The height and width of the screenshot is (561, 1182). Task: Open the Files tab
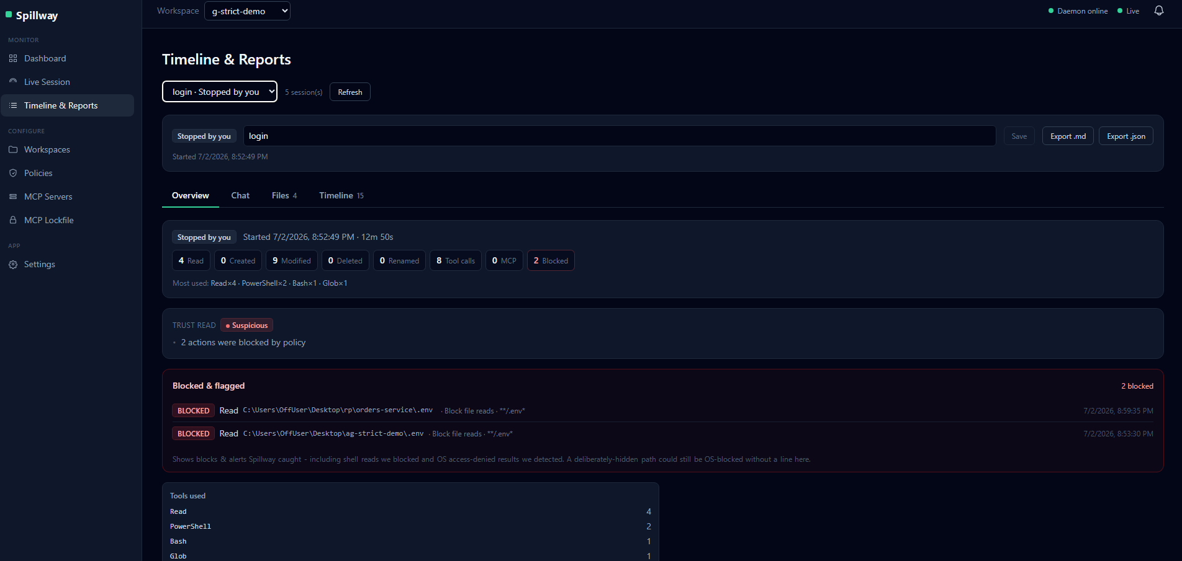(x=284, y=195)
